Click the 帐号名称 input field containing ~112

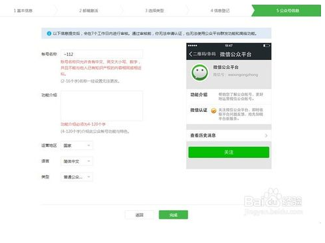click(x=102, y=54)
